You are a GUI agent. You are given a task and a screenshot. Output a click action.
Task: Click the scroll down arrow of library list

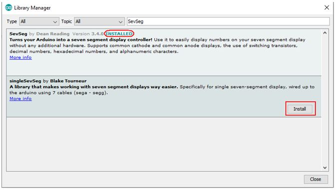point(325,168)
